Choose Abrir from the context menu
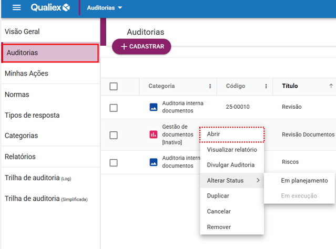This screenshot has height=249, width=336. [x=231, y=134]
